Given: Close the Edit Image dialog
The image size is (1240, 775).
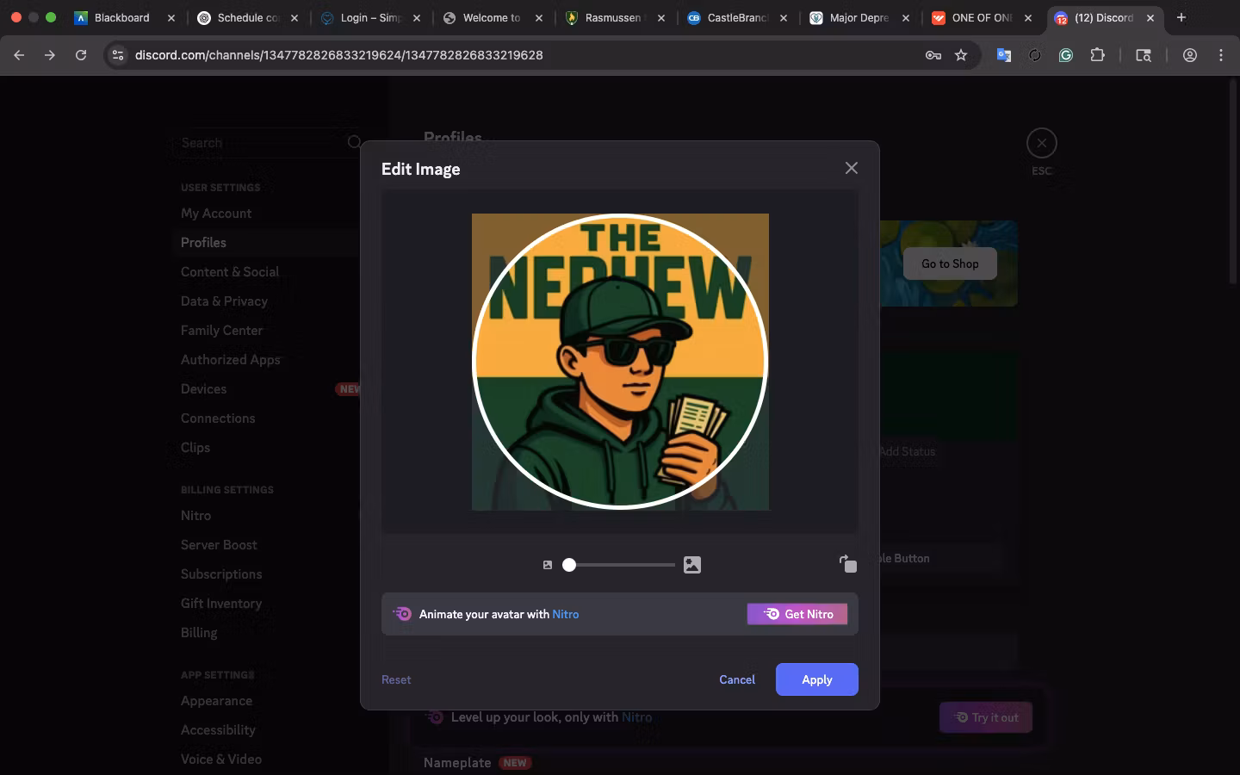Looking at the screenshot, I should click(x=851, y=168).
